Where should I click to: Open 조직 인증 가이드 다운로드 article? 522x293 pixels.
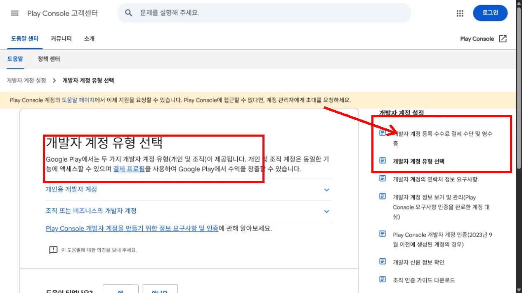point(424,280)
